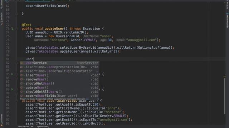
Task: Toggle the fold marker on line 85
Action: click(x=16, y=74)
